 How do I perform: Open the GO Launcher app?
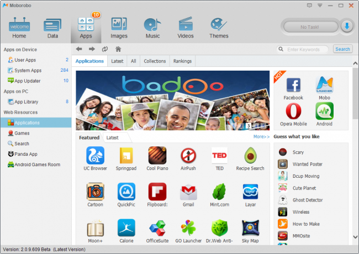click(x=188, y=231)
